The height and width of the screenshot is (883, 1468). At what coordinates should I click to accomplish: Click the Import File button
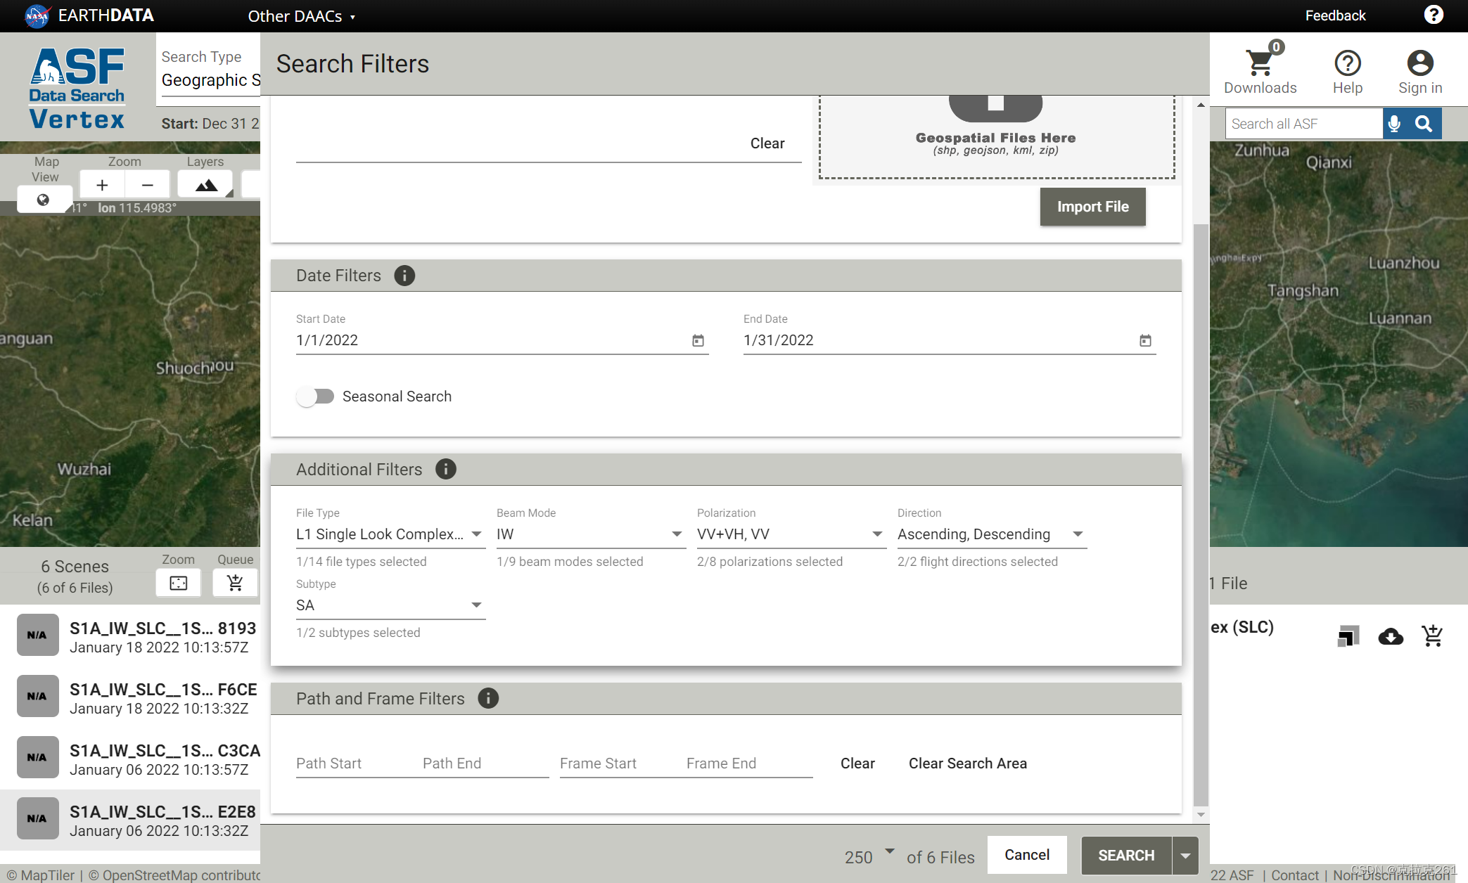click(1092, 207)
